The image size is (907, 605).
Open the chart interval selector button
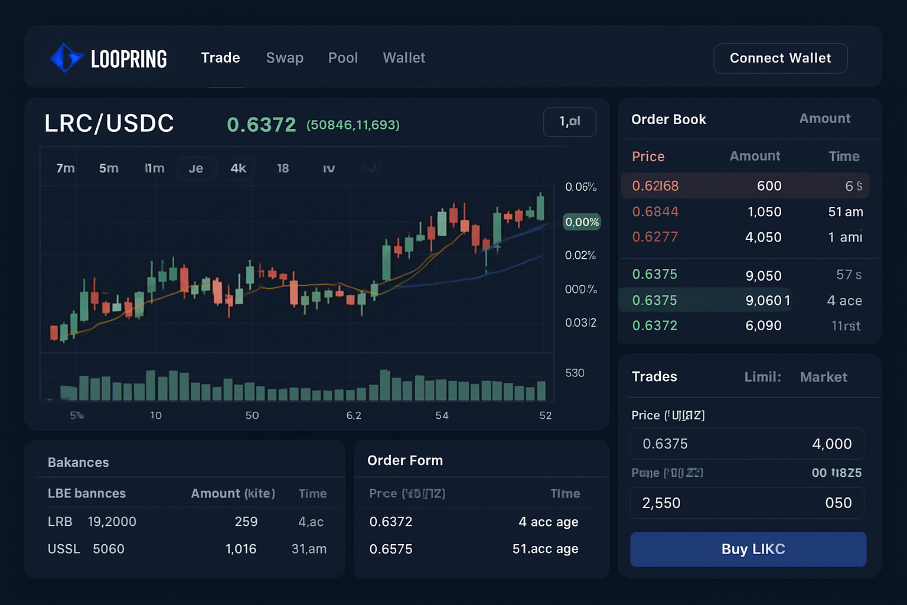point(569,122)
